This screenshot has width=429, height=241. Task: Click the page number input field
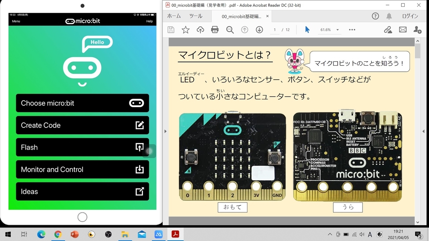[274, 30]
